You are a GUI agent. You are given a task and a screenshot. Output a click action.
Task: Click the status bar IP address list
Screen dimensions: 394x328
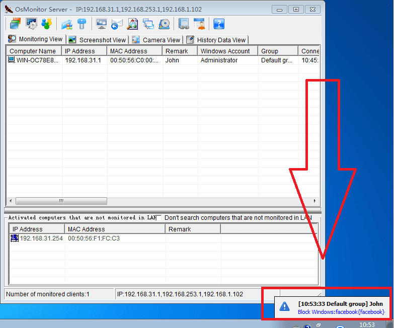click(180, 294)
